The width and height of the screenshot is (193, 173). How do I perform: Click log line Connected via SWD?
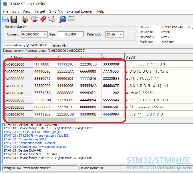coord(25,139)
